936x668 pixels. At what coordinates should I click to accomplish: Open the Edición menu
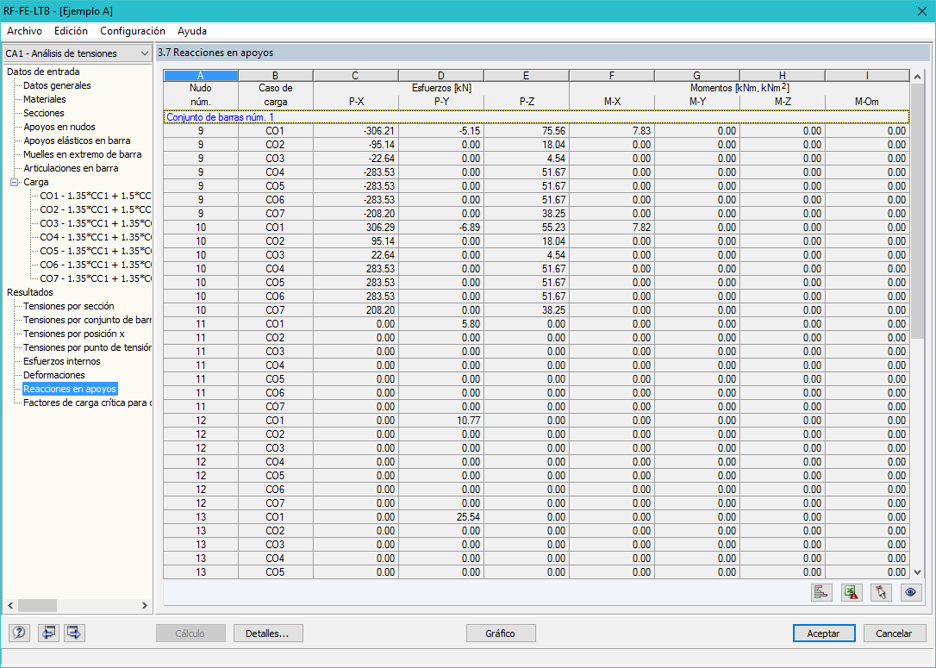tap(71, 31)
